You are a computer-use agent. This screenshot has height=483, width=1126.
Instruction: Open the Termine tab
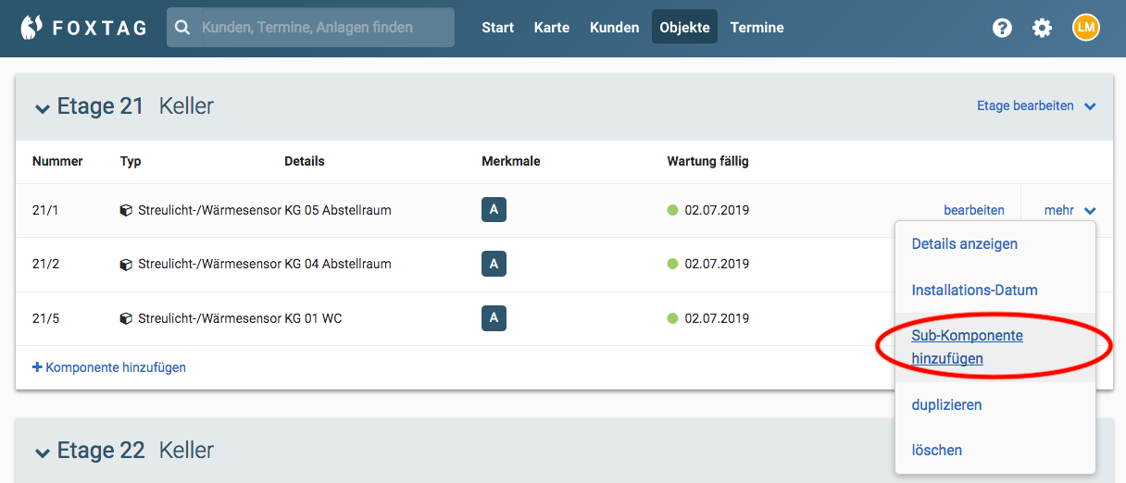(x=757, y=28)
